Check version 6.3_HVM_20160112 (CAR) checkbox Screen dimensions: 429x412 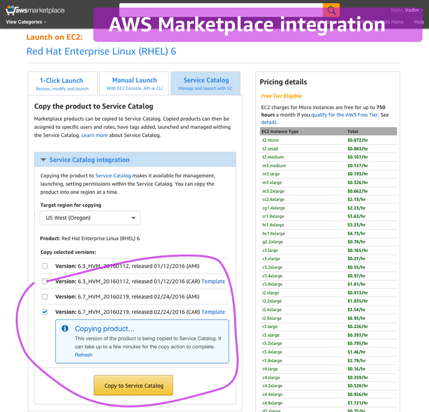pyautogui.click(x=45, y=281)
